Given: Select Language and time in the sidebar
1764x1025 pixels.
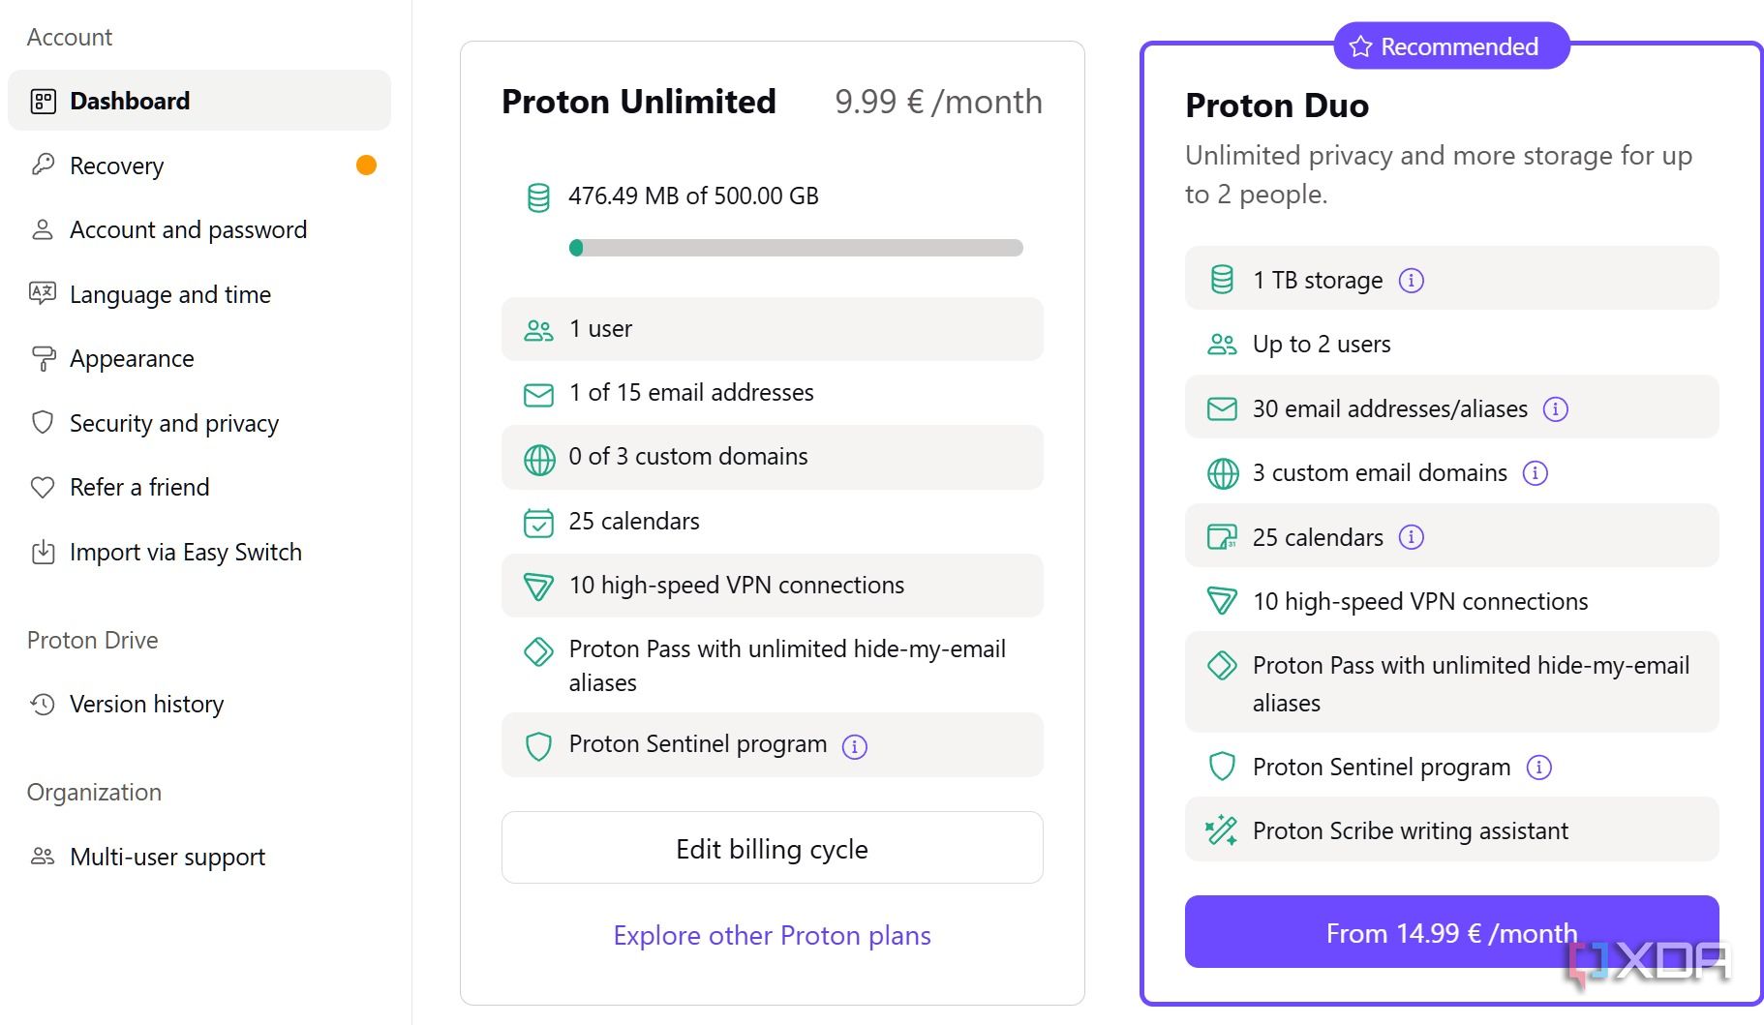Looking at the screenshot, I should coord(170,293).
